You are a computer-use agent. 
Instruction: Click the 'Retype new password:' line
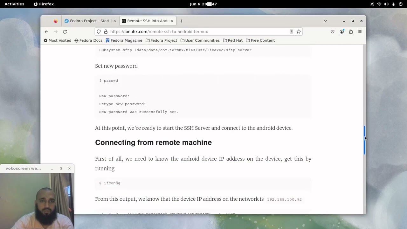[122, 104]
